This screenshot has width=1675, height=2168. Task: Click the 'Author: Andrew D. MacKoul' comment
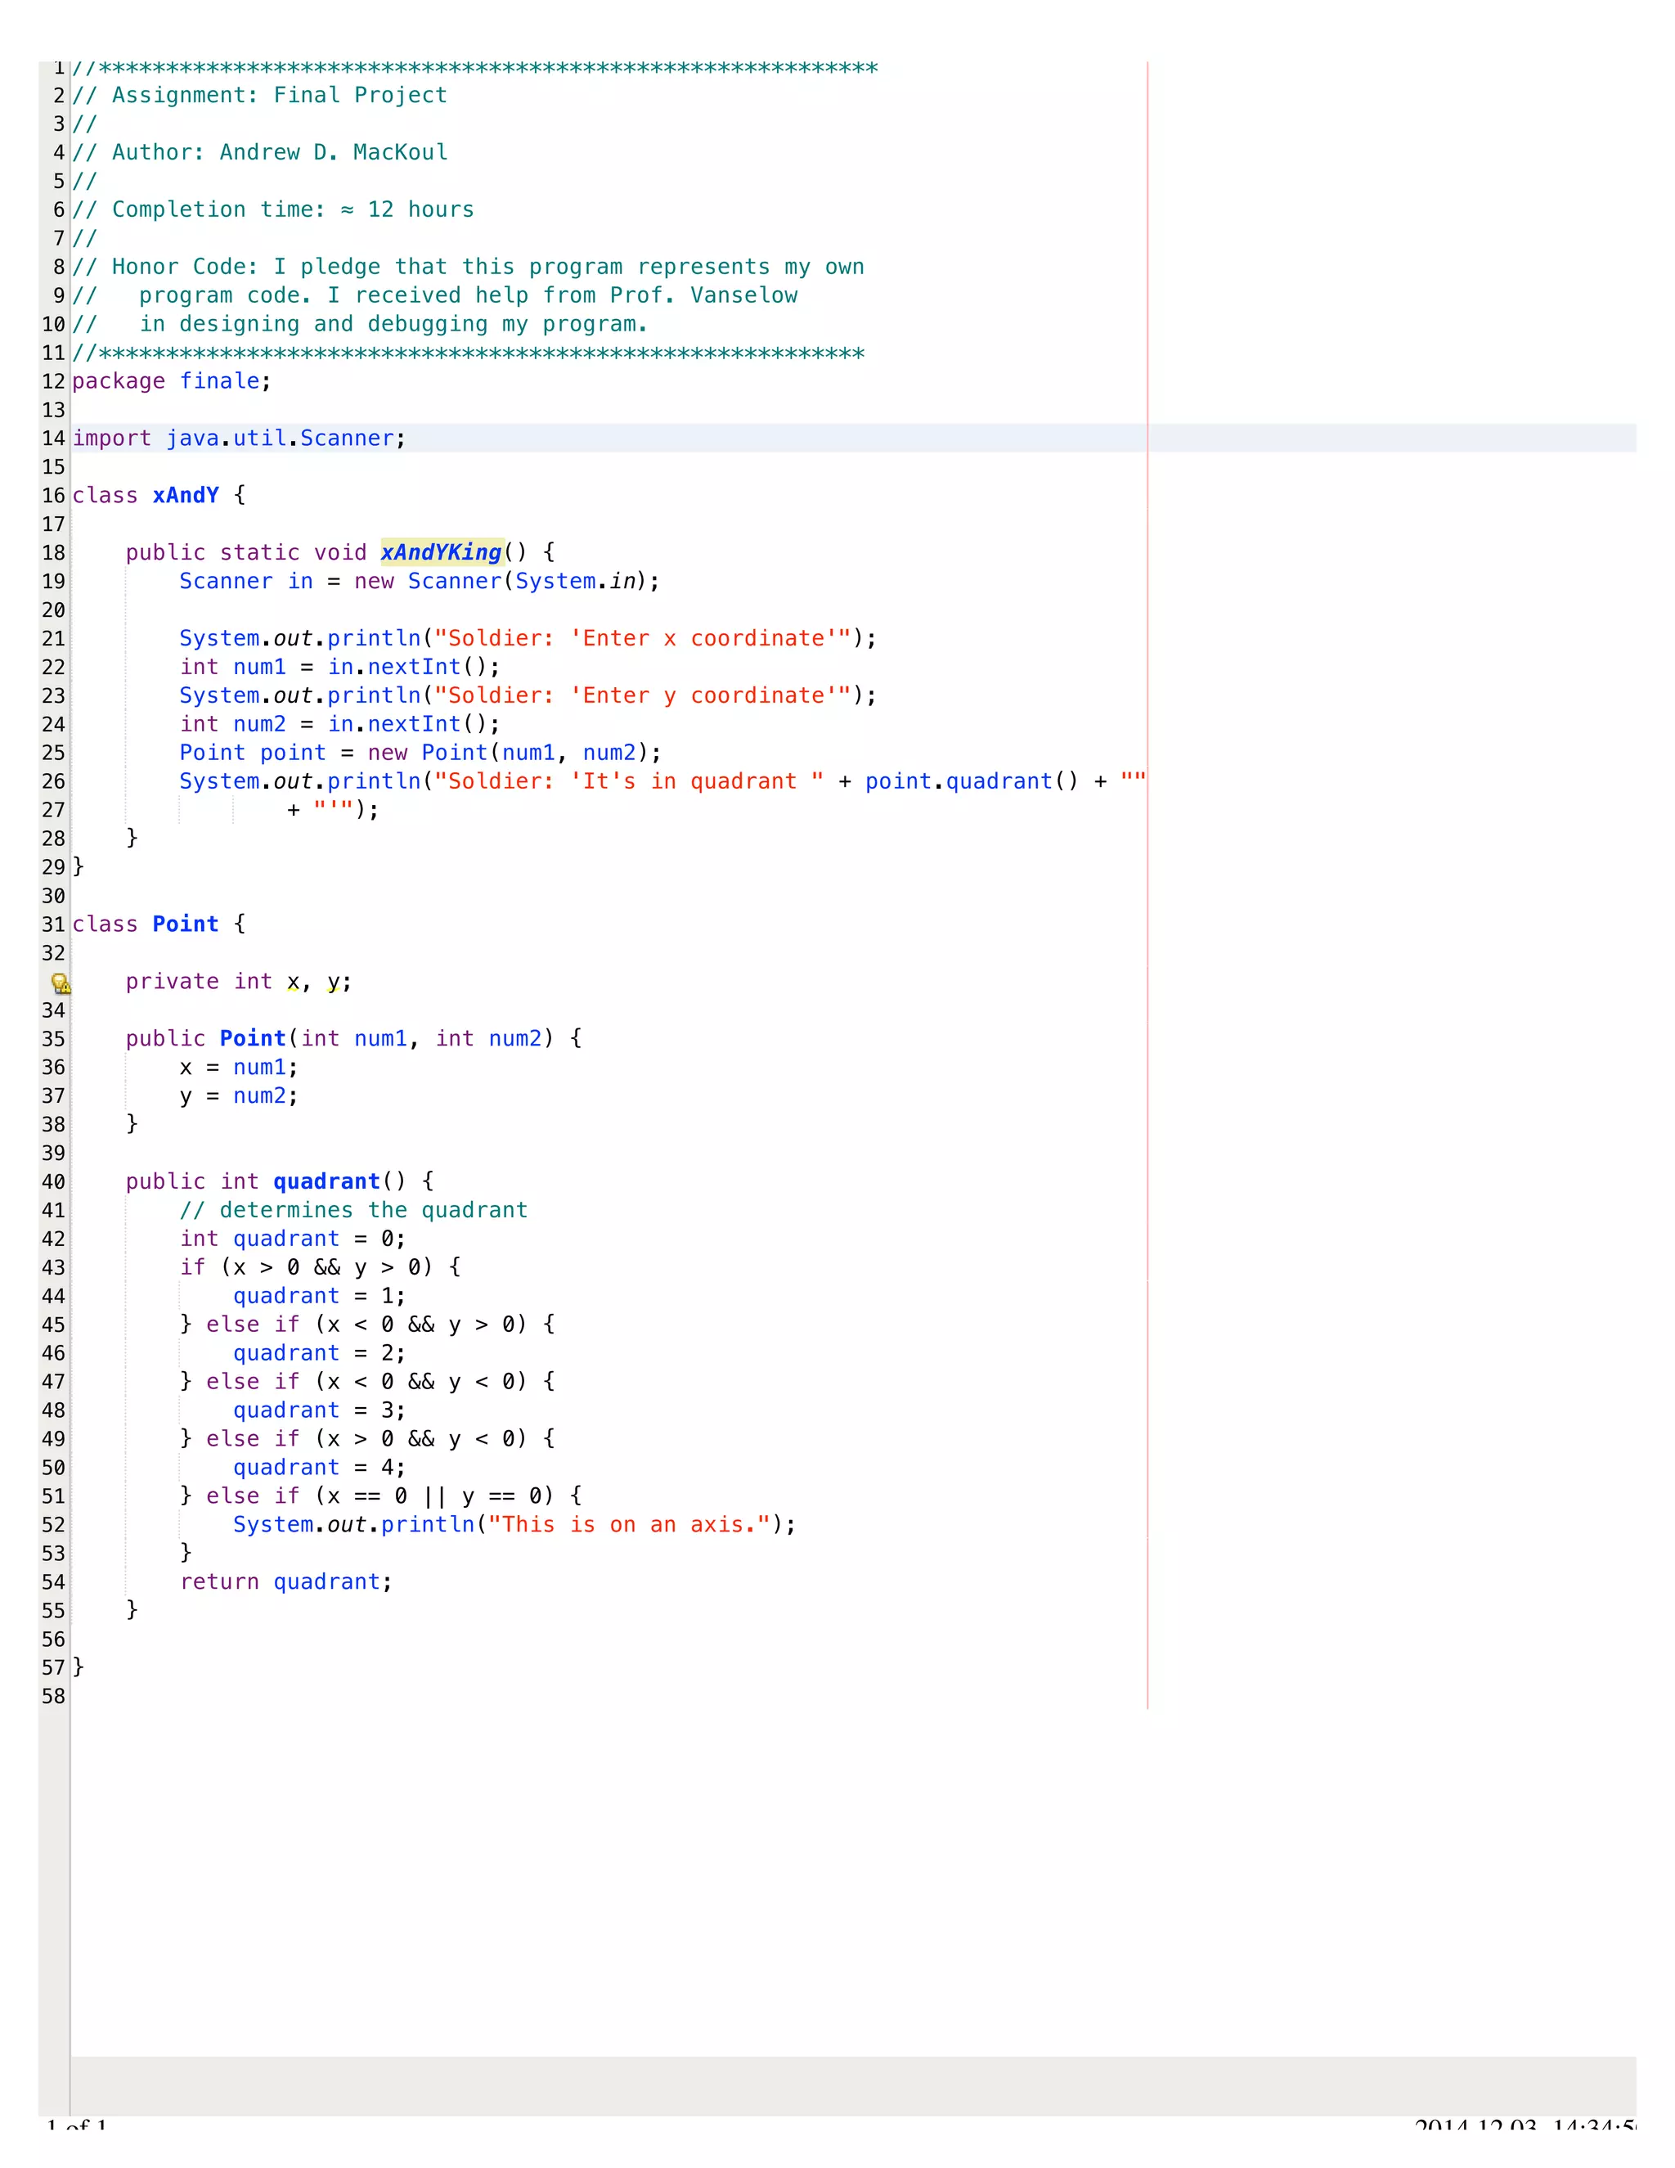pos(260,153)
